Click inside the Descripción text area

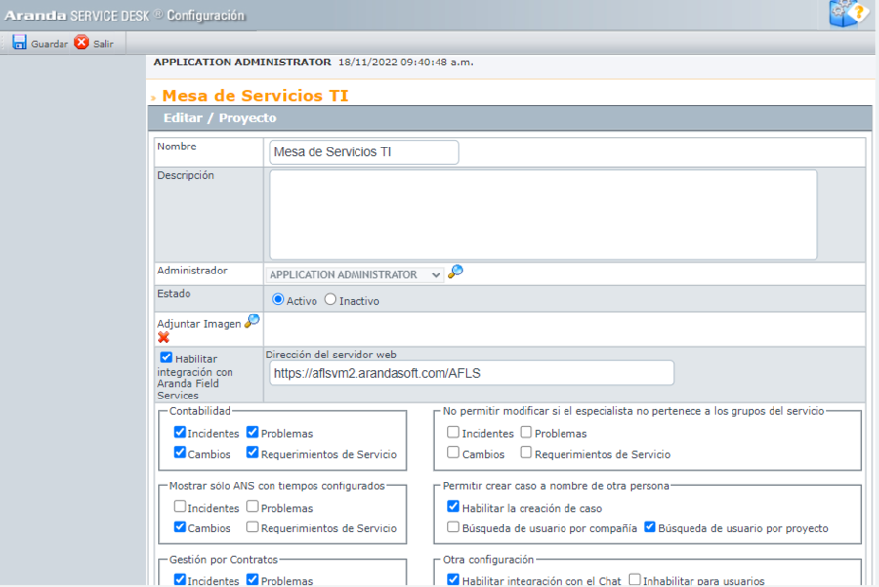(x=543, y=215)
